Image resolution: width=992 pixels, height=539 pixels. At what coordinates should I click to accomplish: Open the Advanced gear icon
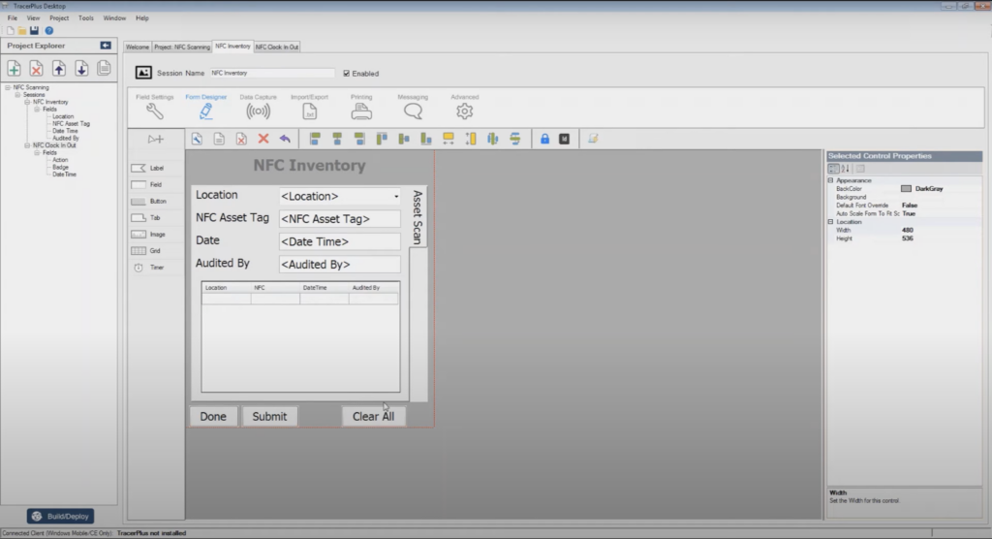pos(464,111)
